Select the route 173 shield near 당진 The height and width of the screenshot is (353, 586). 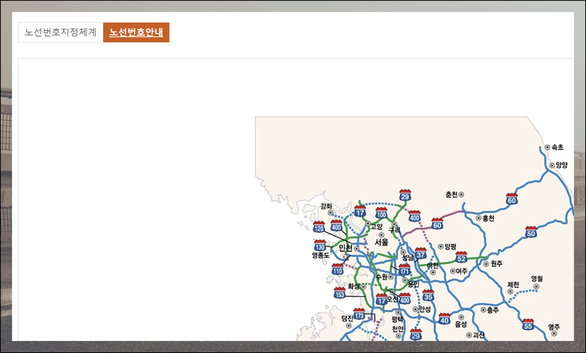(x=359, y=314)
